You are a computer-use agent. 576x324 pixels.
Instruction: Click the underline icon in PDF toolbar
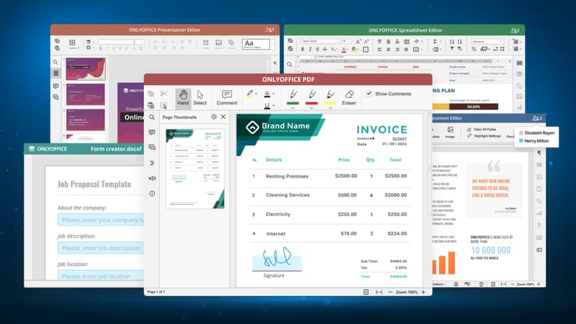pyautogui.click(x=267, y=106)
